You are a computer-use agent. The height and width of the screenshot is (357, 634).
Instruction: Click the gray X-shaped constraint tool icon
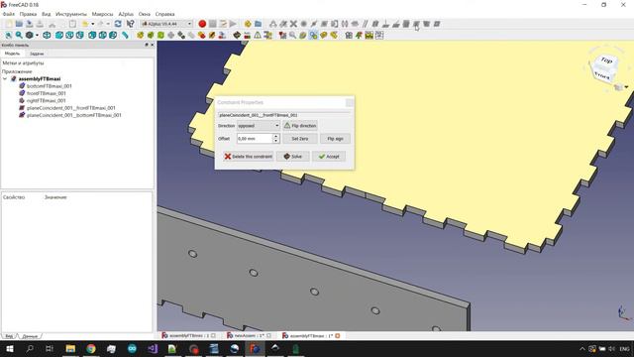(293, 24)
